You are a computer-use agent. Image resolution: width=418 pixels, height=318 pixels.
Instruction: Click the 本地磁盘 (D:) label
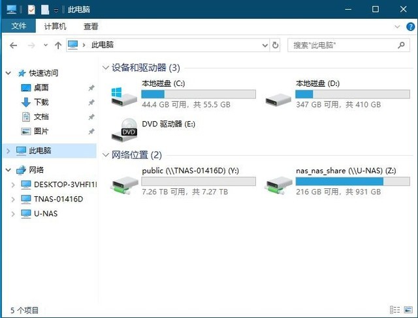coord(317,83)
